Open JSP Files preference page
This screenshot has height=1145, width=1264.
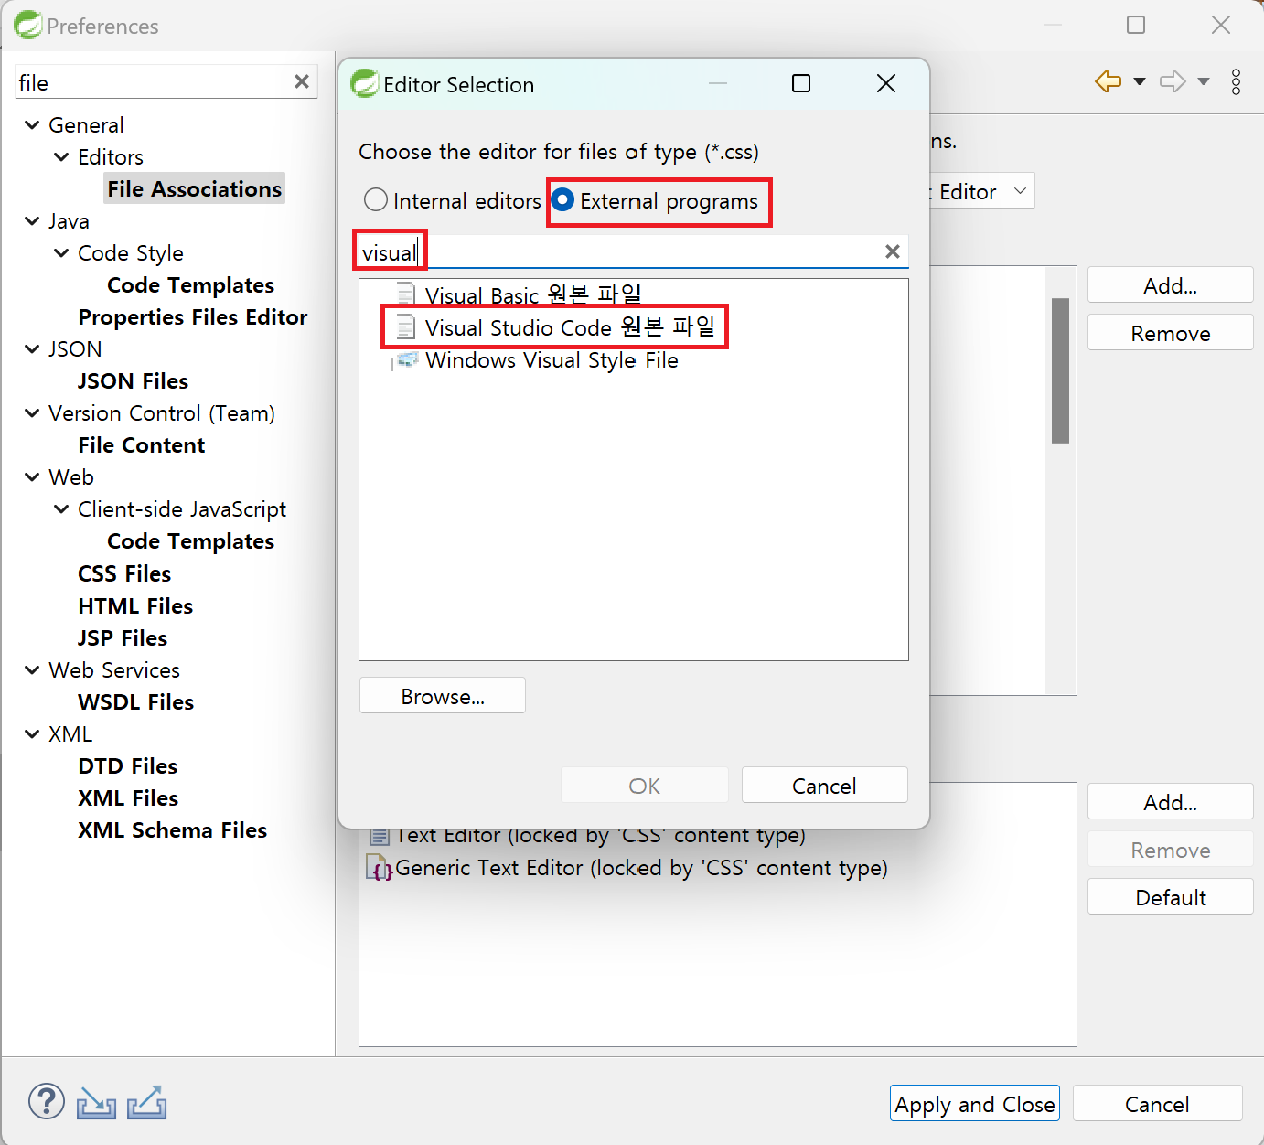[x=123, y=637]
